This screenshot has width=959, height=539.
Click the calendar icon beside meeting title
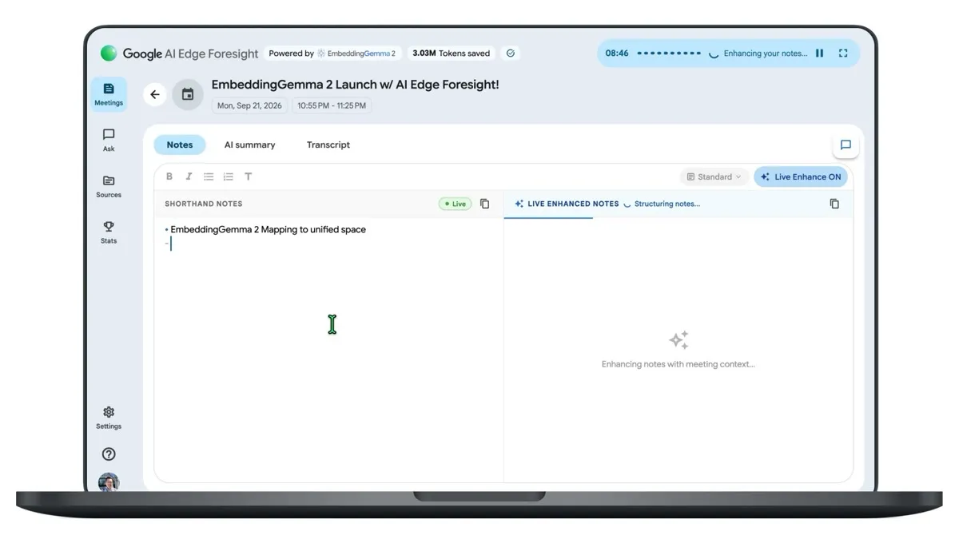(x=188, y=94)
